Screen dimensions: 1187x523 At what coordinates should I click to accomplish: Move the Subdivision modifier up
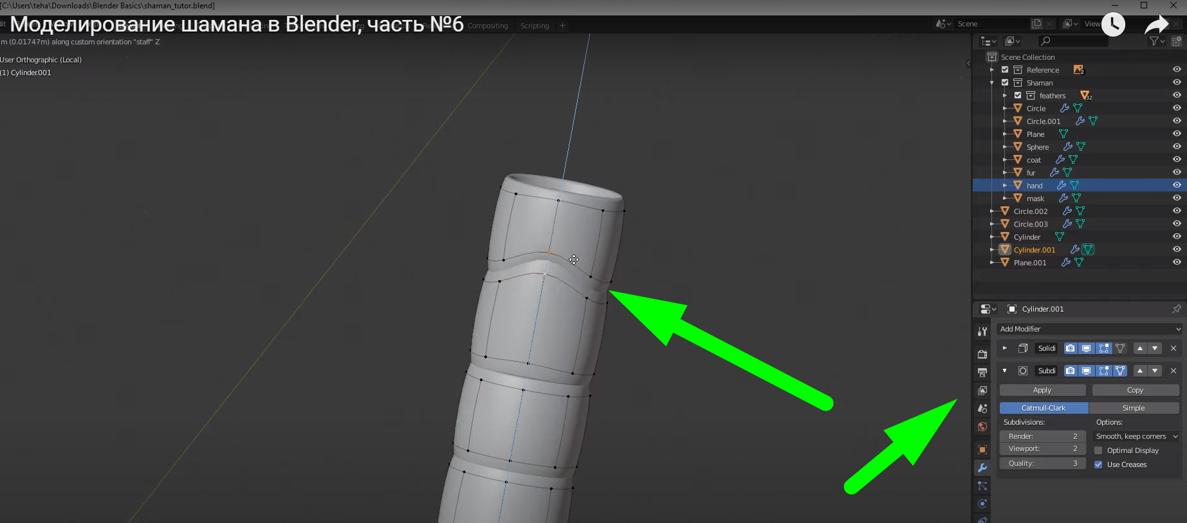1140,371
